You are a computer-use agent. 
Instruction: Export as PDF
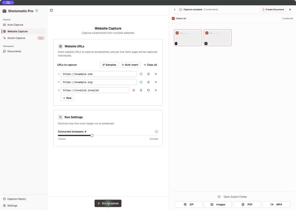click(x=247, y=204)
